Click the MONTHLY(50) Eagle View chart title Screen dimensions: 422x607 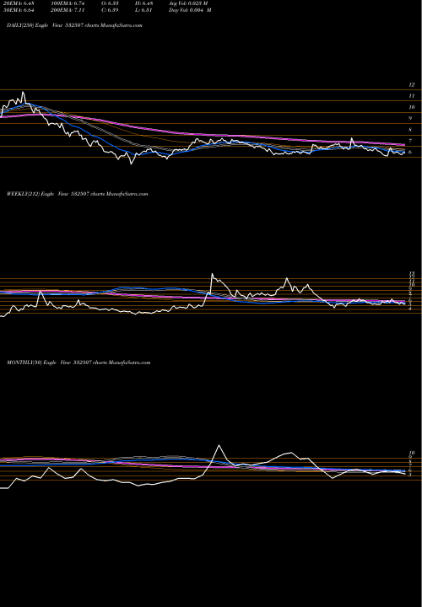click(78, 363)
